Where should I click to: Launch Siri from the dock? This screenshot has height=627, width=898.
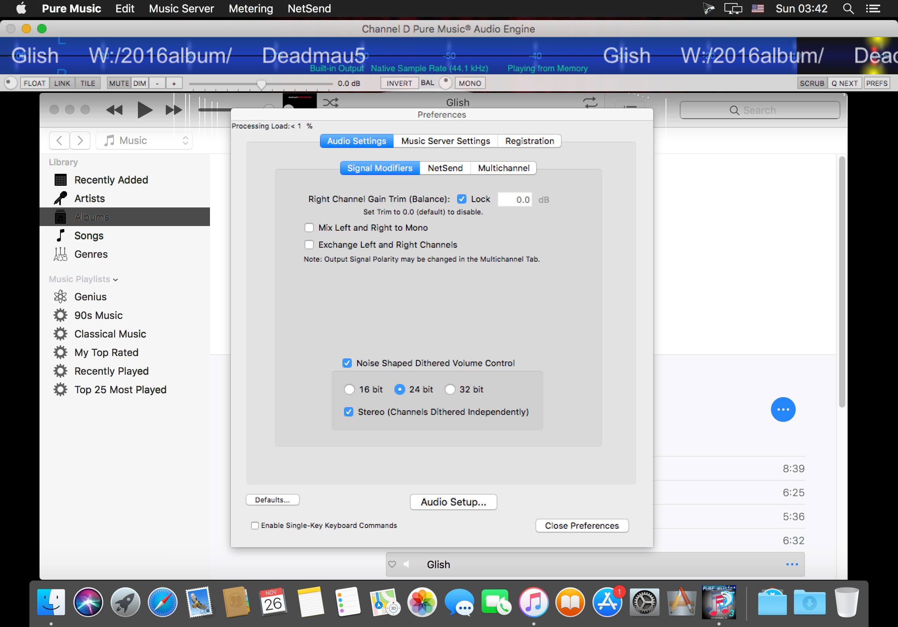(88, 601)
